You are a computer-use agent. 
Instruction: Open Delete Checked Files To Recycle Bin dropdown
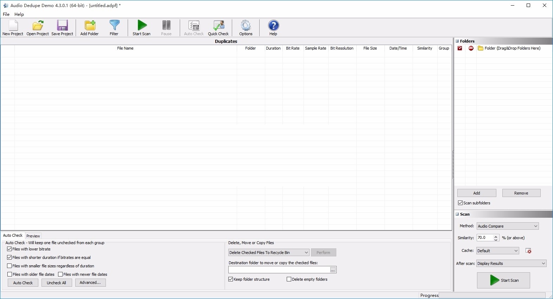[x=269, y=253]
